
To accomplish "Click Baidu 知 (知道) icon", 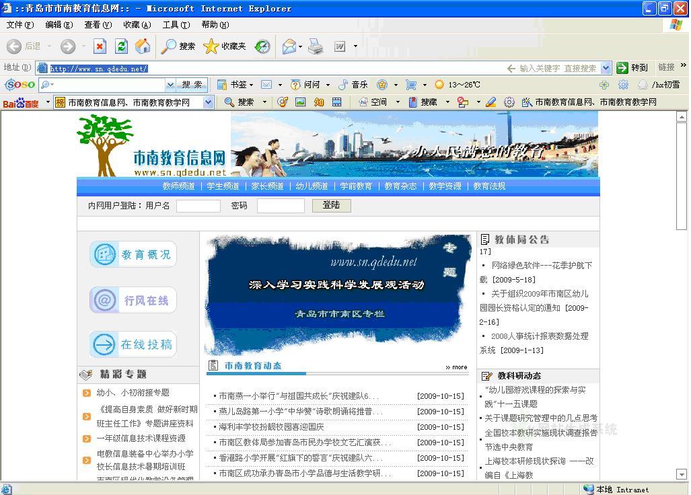I will pyautogui.click(x=319, y=102).
